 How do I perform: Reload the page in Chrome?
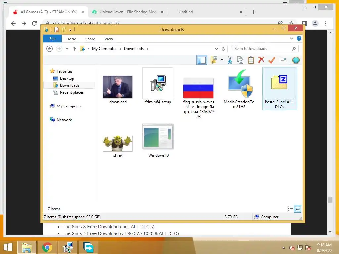pos(34,23)
